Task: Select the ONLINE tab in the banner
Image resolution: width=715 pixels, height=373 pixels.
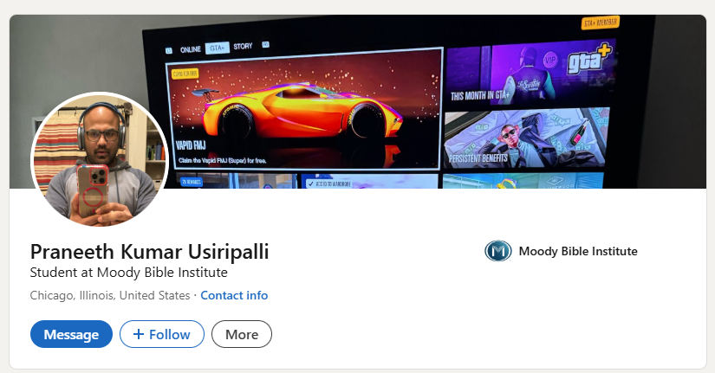Action: (x=190, y=49)
